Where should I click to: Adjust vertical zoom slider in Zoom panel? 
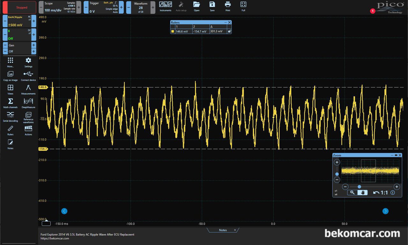click(x=337, y=174)
